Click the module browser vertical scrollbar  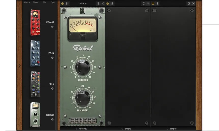(x=56, y=80)
